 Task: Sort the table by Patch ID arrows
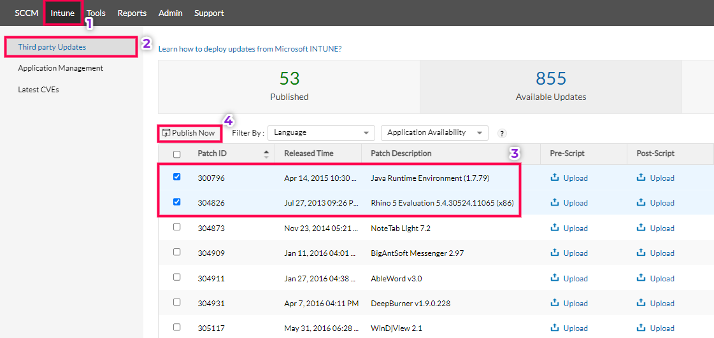[x=266, y=153]
